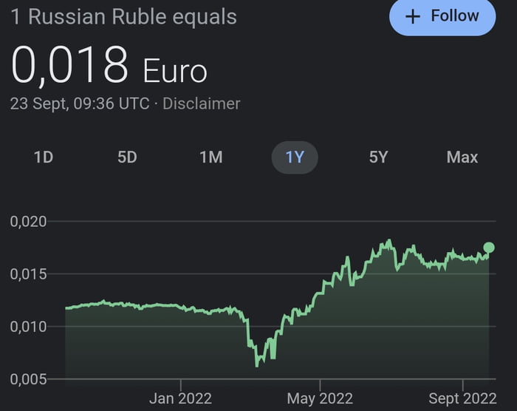Image resolution: width=517 pixels, height=411 pixels.
Task: Click the 0,005 y-axis label
Action: click(29, 379)
